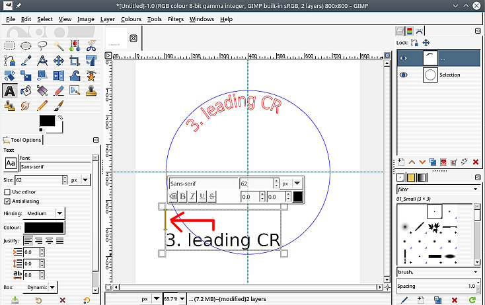Select the Bucket Fill tool

[x=26, y=90]
